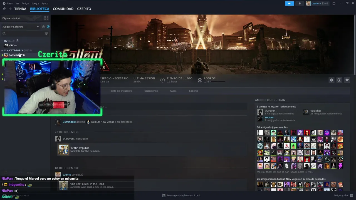Image resolution: width=356 pixels, height=200 pixels.
Task: Click th3raven_ name in friends panel
Action: 271,111
